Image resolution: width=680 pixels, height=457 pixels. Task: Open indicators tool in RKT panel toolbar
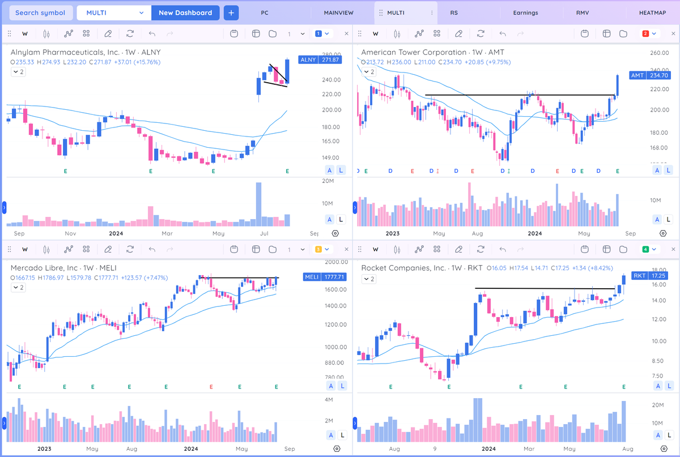pos(419,249)
